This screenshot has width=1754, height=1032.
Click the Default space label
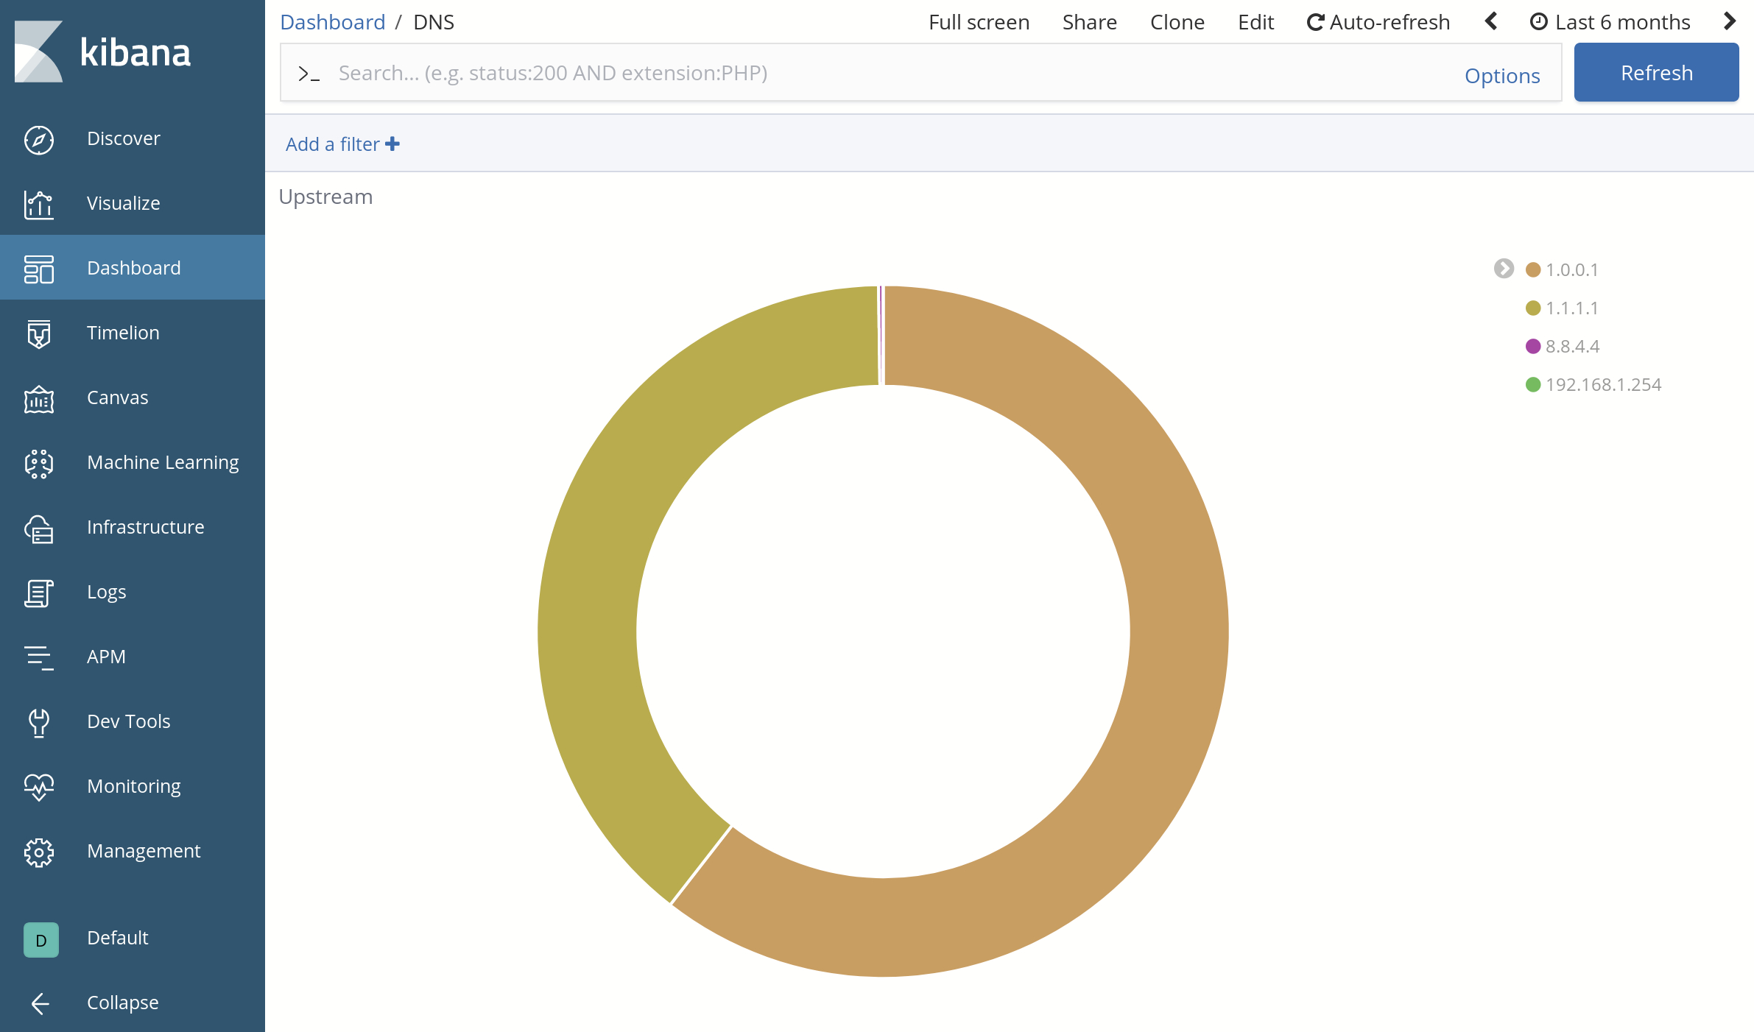tap(118, 938)
